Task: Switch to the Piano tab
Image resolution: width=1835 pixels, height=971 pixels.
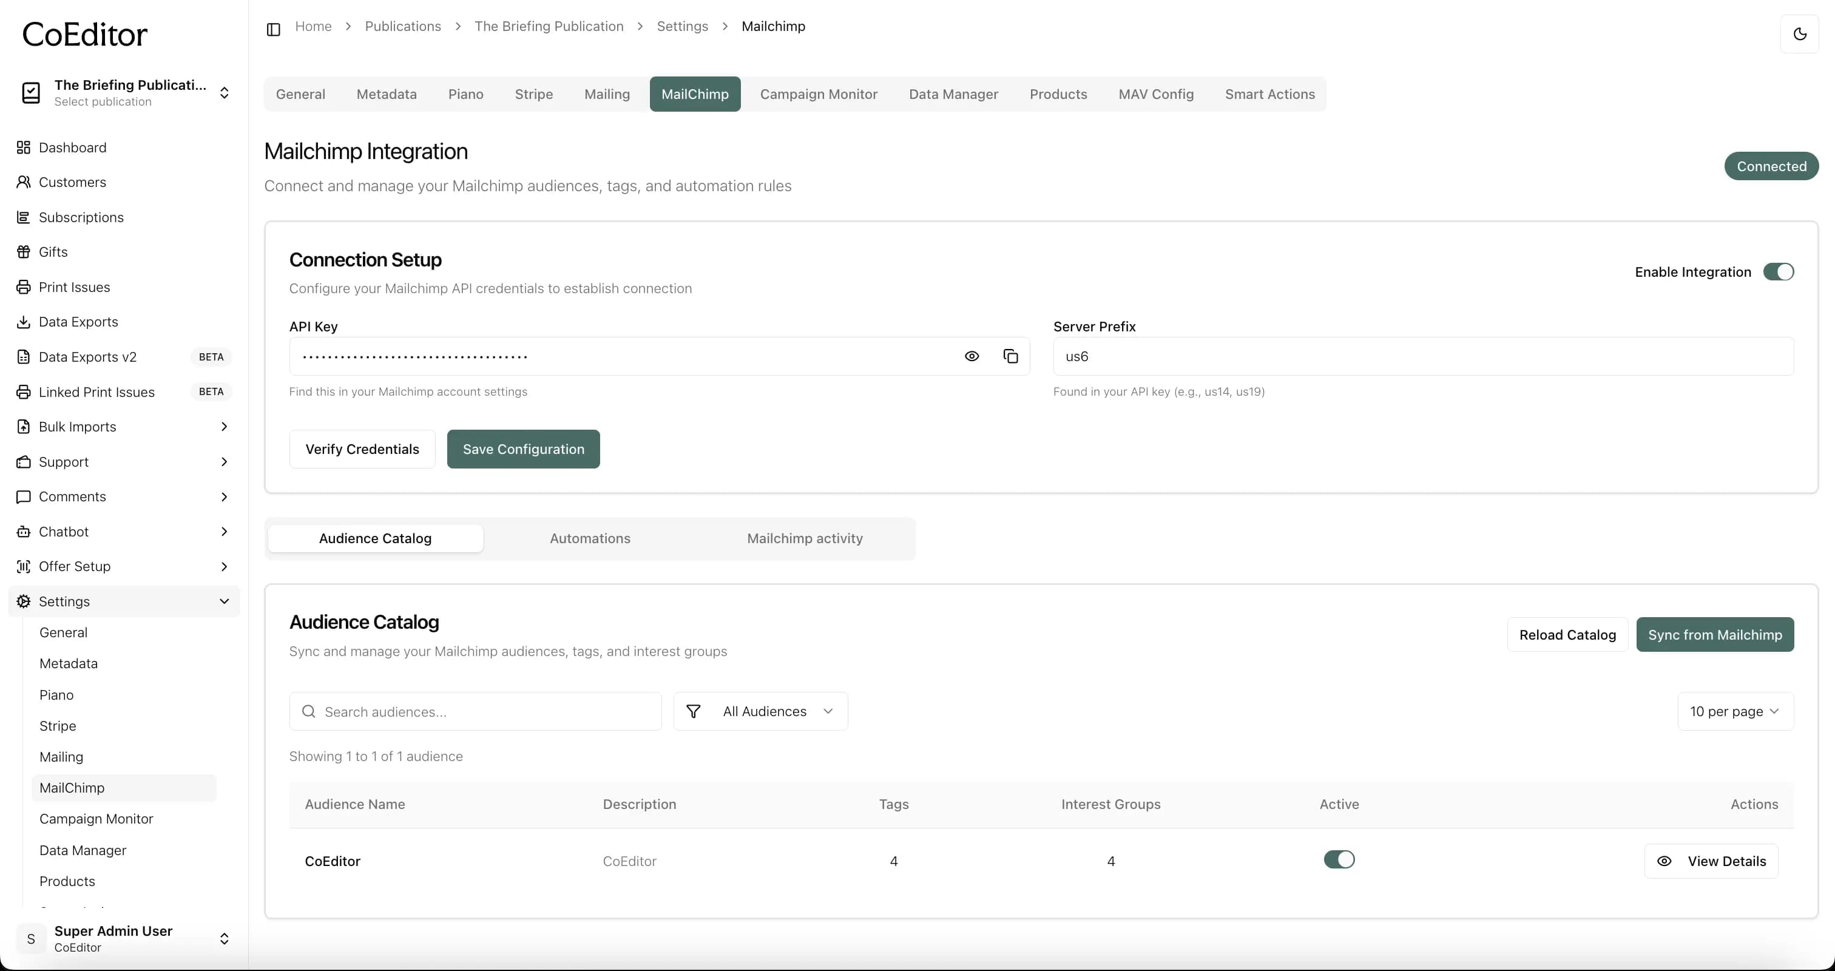Action: (x=466, y=94)
